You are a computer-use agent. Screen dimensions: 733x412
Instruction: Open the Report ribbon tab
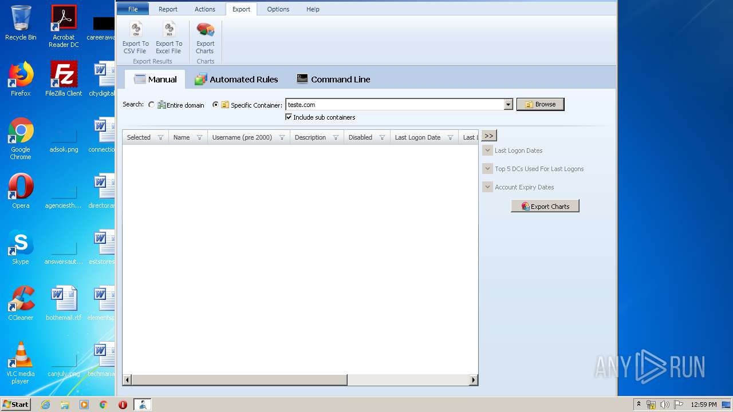[168, 9]
